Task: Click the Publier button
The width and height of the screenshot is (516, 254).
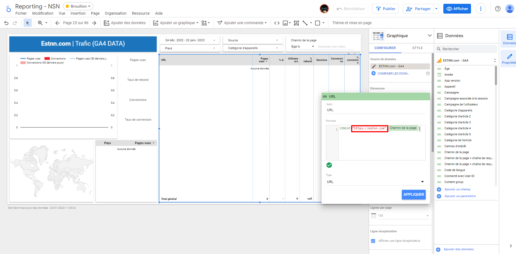Action: (385, 9)
